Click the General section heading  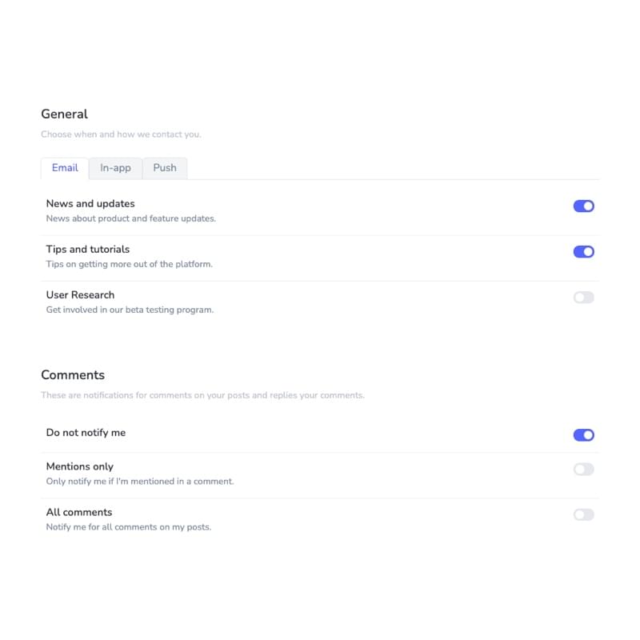65,114
